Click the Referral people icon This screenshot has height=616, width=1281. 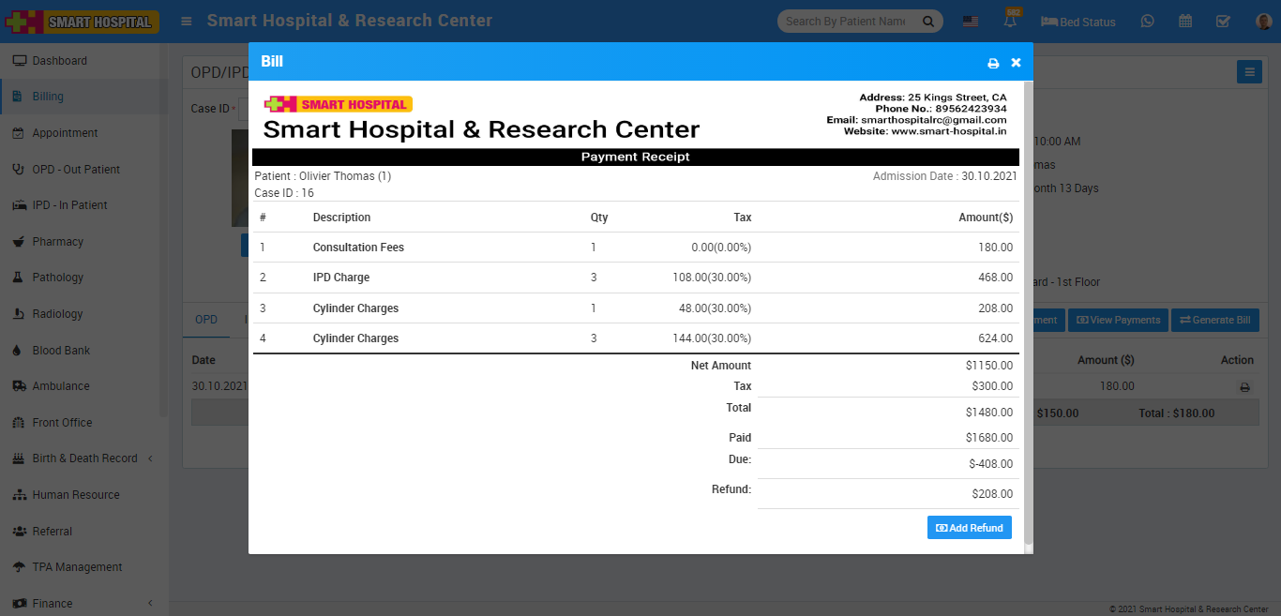point(19,532)
